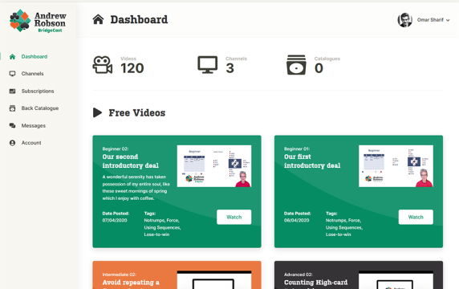Click the Messages chat bubbles icon
The image size is (459, 289).
(x=12, y=125)
